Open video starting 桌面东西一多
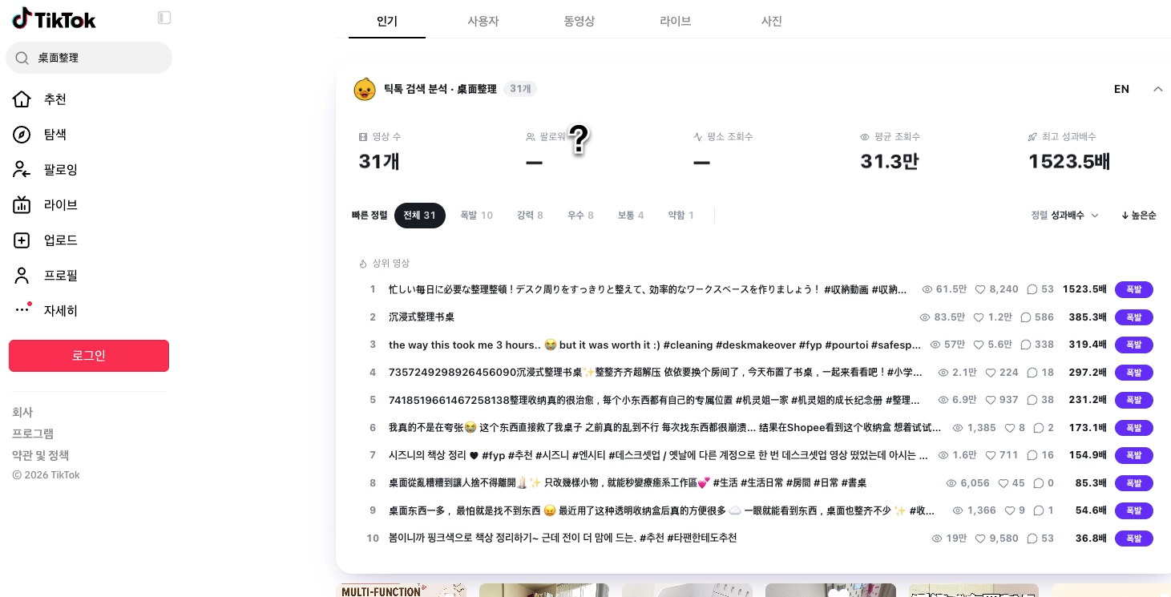 pos(662,510)
